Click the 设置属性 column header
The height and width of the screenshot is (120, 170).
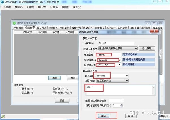click(70, 32)
